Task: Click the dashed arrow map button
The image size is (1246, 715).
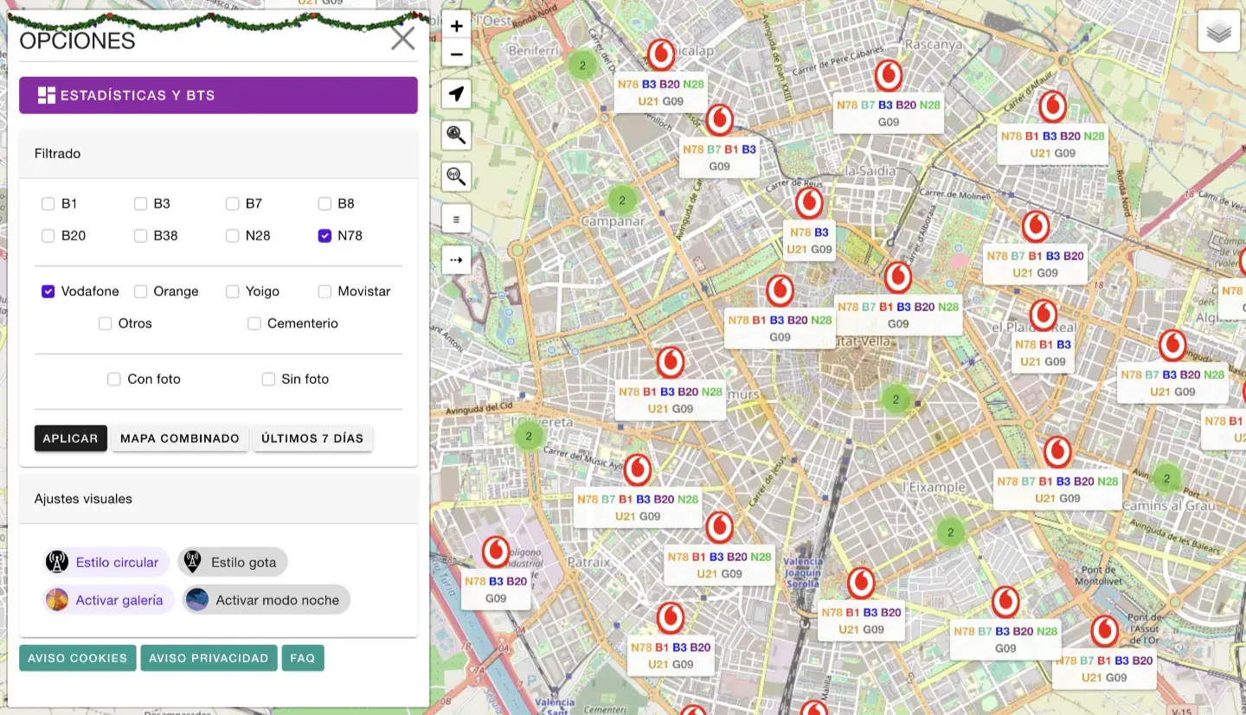Action: 457,259
